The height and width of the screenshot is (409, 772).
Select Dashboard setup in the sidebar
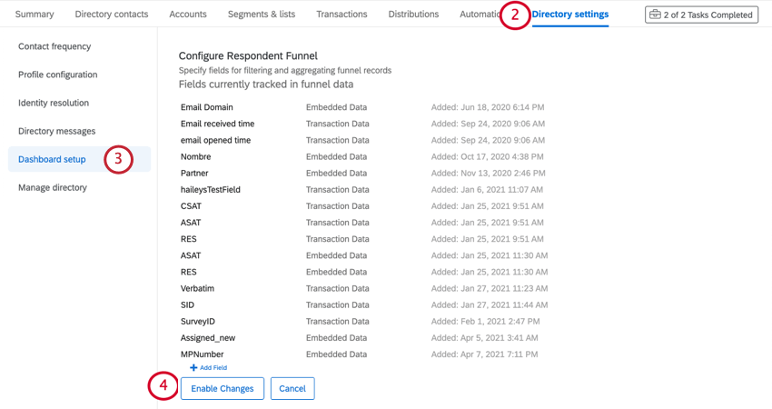coord(79,159)
